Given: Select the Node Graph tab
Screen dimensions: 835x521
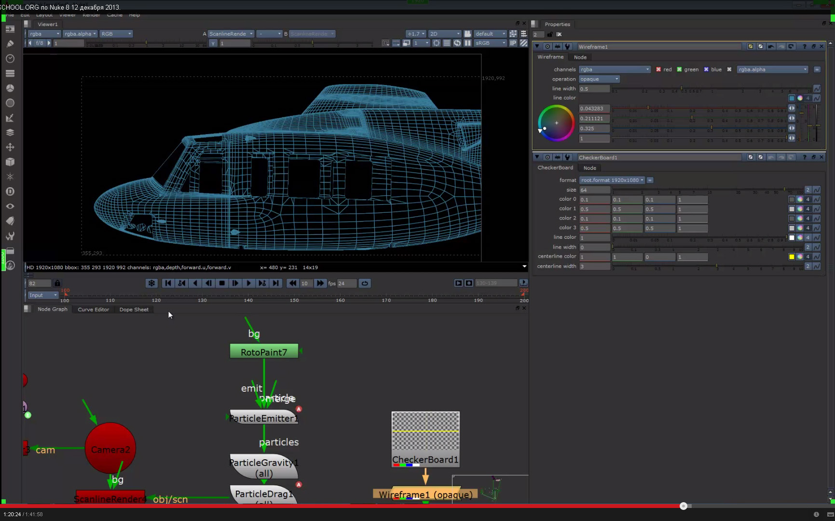Looking at the screenshot, I should coord(53,309).
